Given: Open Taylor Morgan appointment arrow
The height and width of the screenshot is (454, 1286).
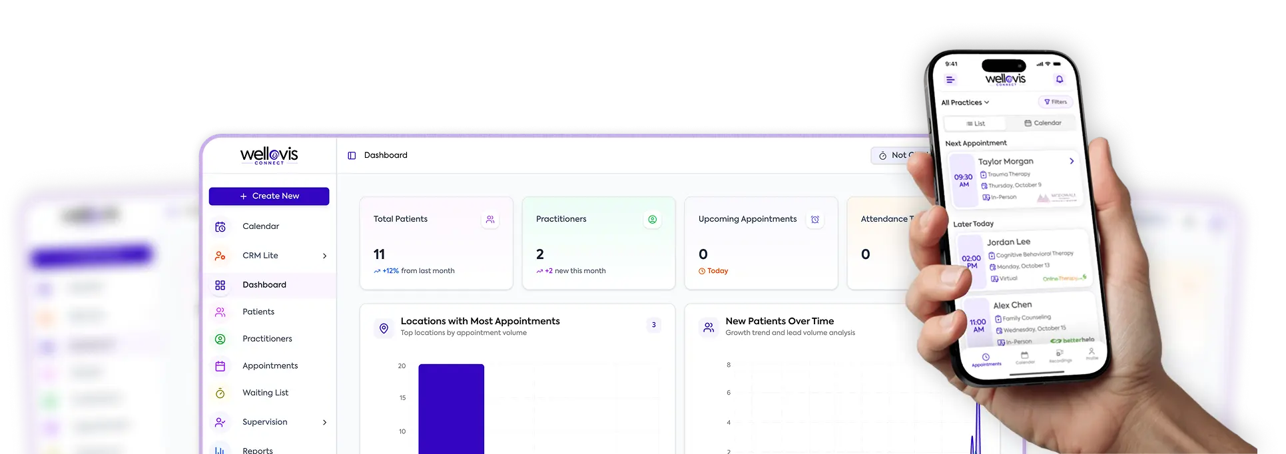Looking at the screenshot, I should pos(1072,161).
